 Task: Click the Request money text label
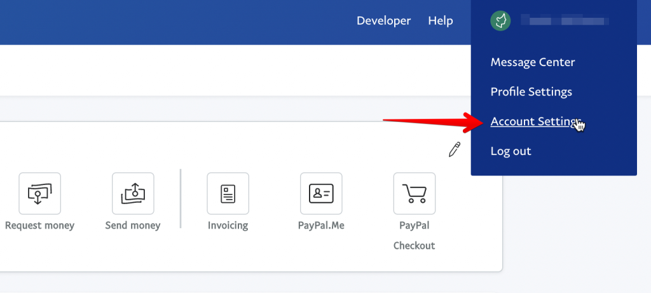coord(40,226)
